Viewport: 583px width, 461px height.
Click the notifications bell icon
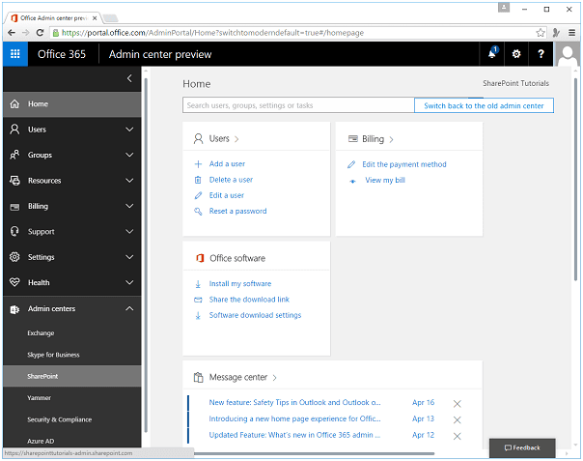click(x=491, y=54)
